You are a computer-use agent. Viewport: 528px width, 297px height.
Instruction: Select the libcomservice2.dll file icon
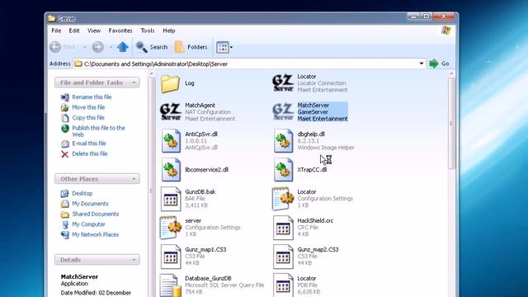[171, 170]
